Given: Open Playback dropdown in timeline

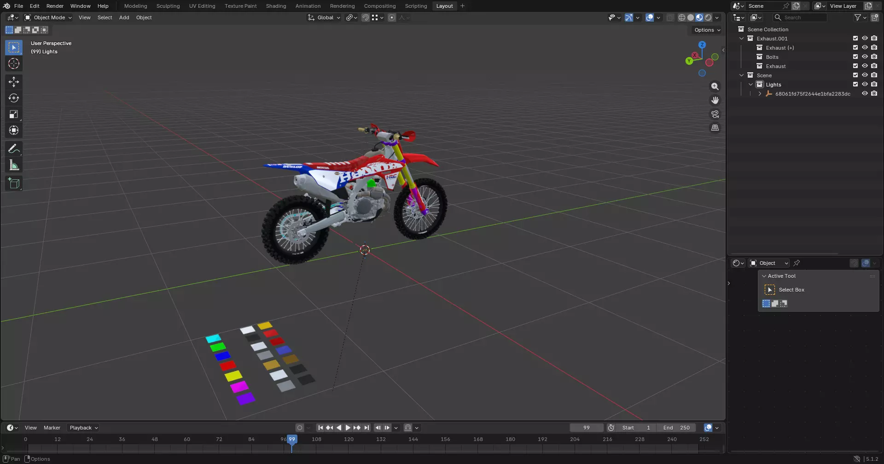Looking at the screenshot, I should tap(83, 428).
